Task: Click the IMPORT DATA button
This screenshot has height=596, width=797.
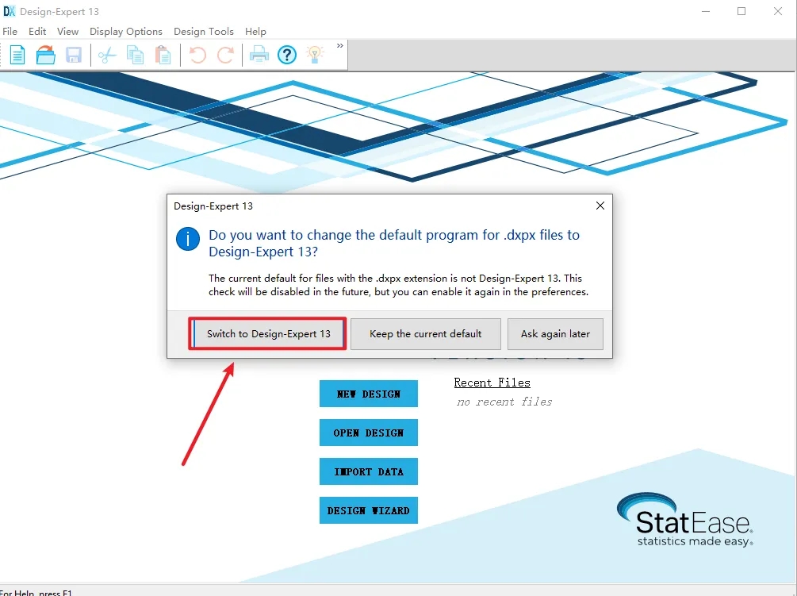Action: [x=369, y=471]
